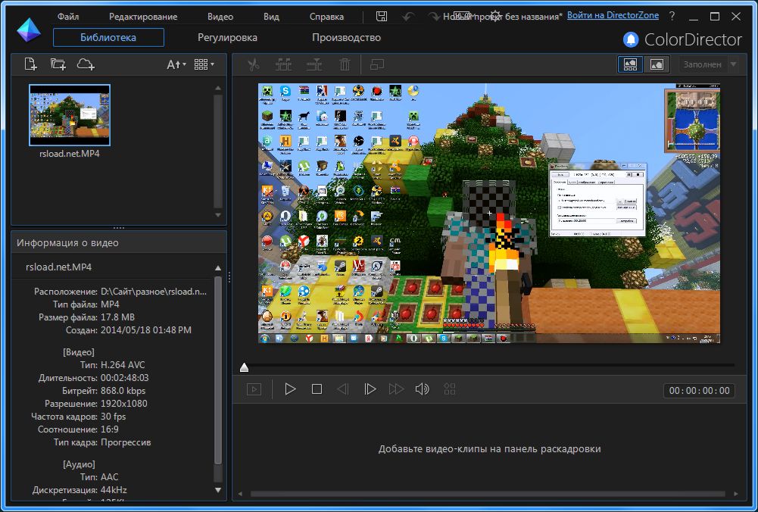Select the rsload.net.MP4 video thumbnail
The height and width of the screenshot is (512, 758).
(70, 114)
